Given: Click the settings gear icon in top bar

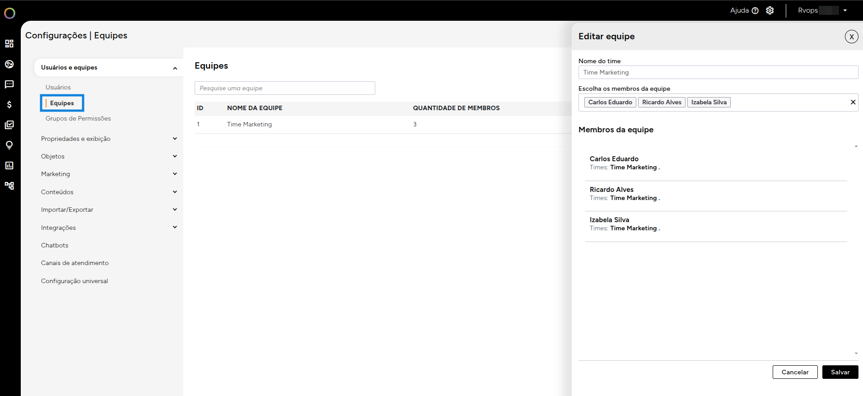Looking at the screenshot, I should point(770,10).
